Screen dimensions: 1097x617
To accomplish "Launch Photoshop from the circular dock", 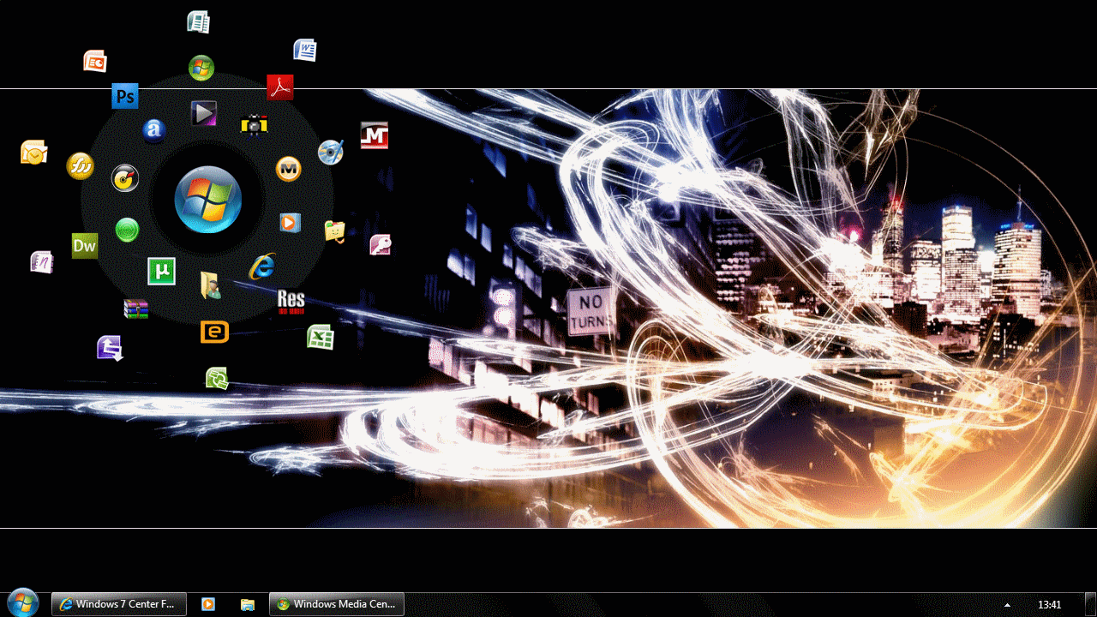I will pyautogui.click(x=125, y=96).
